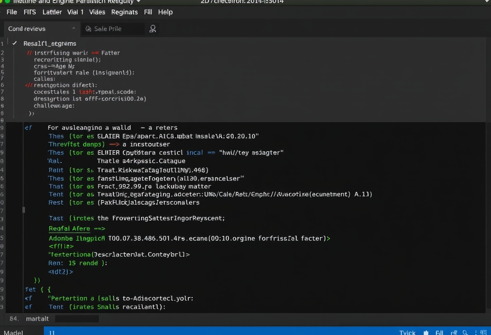
Task: Click the search magnifier in status bar
Action: 465,333
